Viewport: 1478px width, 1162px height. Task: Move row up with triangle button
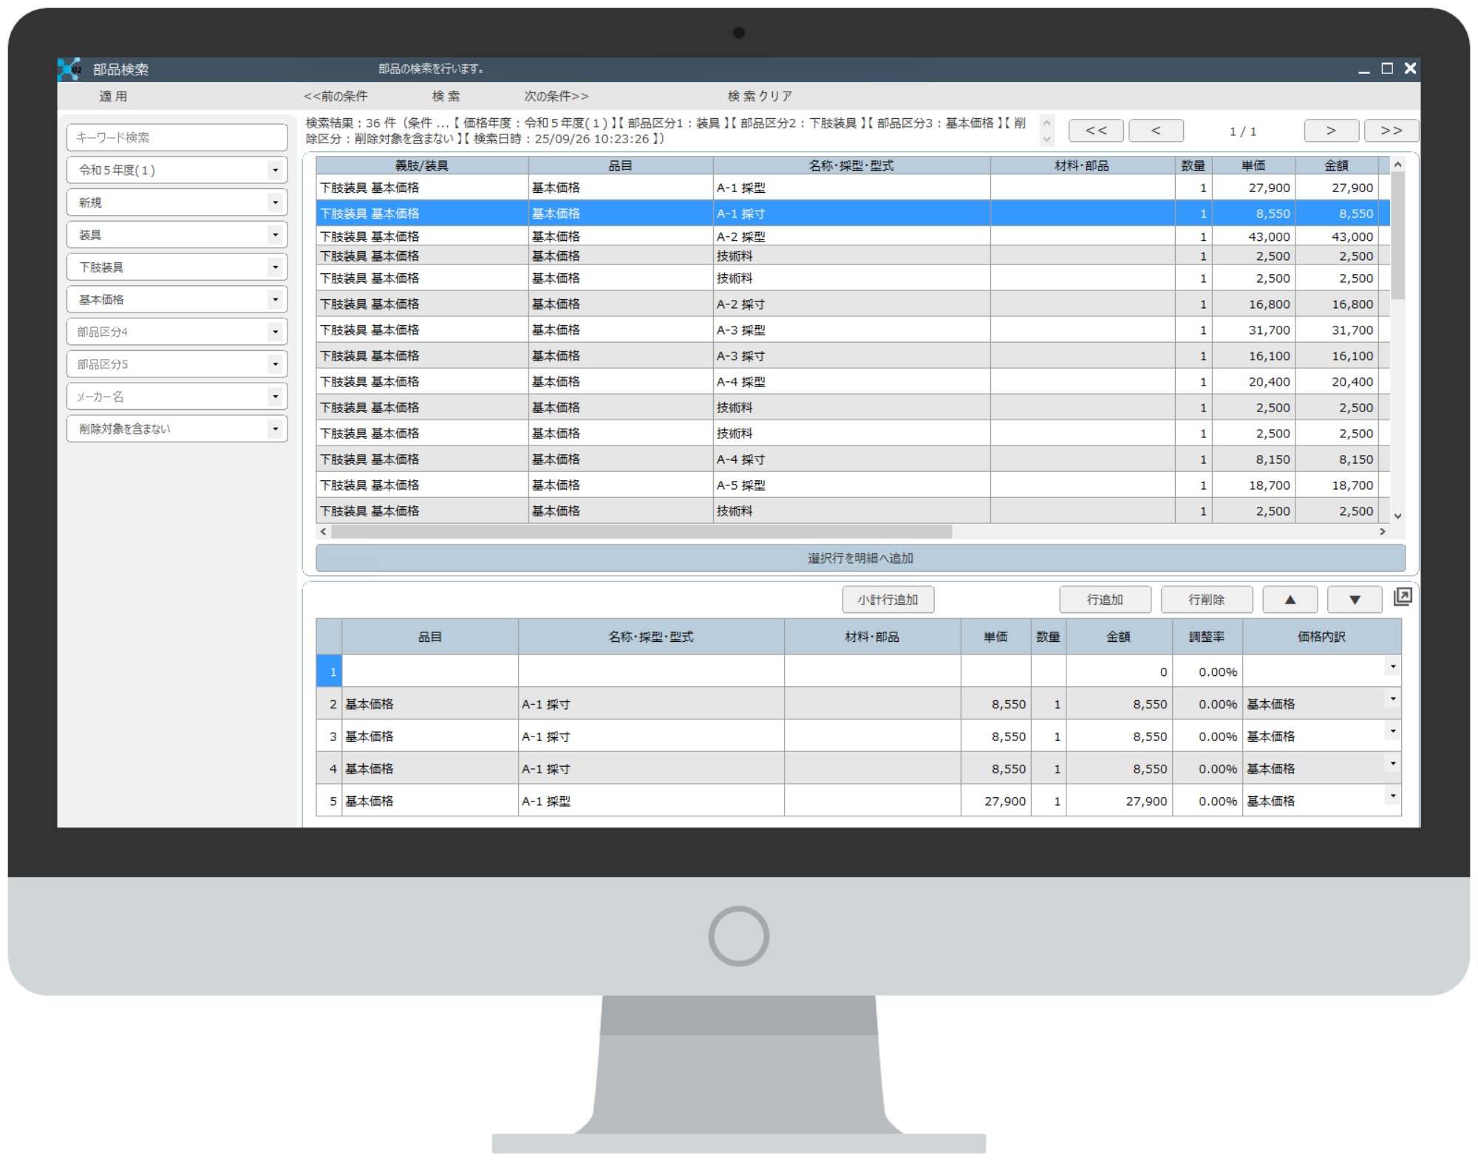1290,600
